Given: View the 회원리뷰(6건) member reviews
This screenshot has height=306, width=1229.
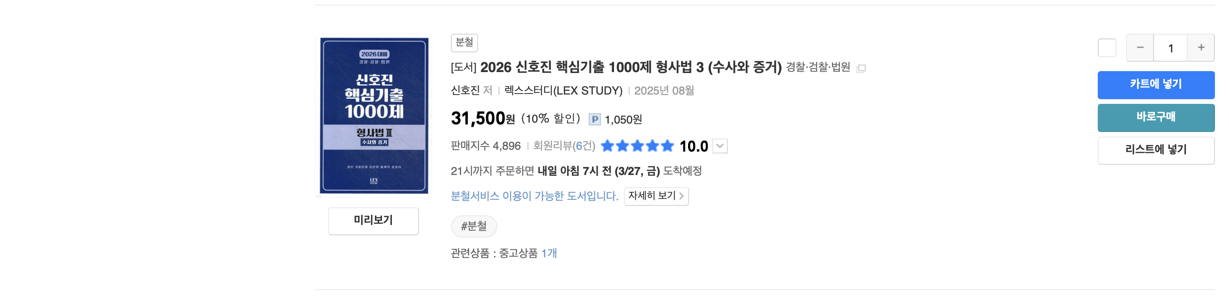Looking at the screenshot, I should point(564,146).
